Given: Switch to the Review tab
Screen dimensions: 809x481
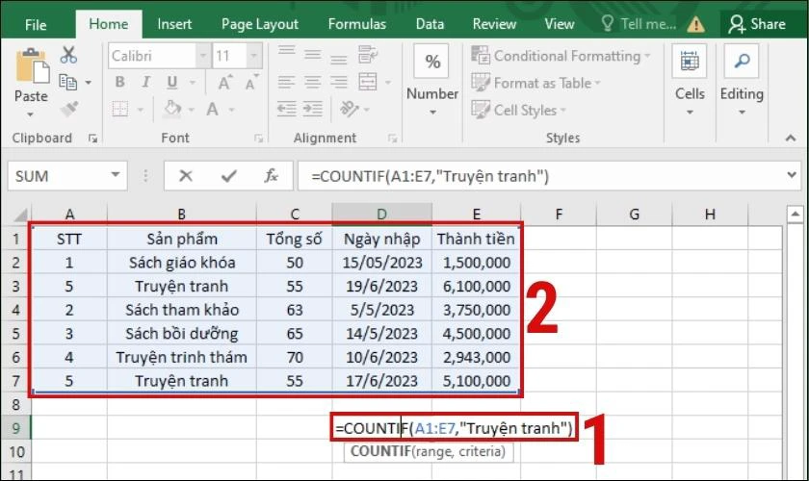Looking at the screenshot, I should tap(494, 24).
